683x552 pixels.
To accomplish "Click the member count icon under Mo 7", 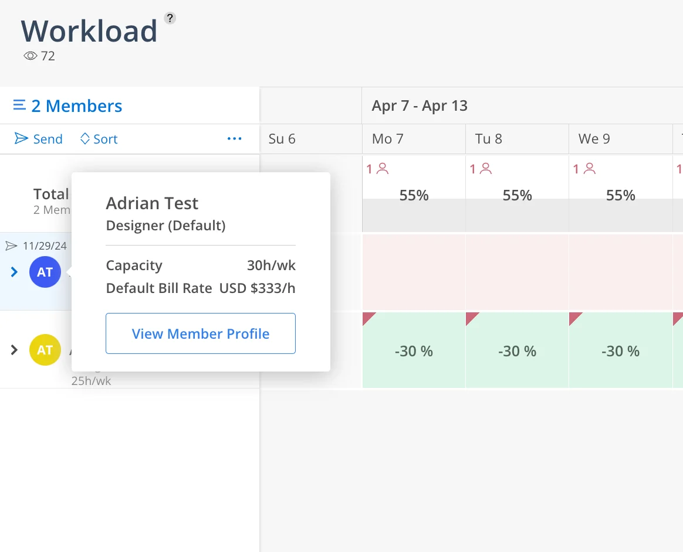I will 383,169.
